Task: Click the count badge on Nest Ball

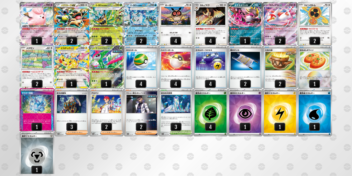Action: coord(141,84)
